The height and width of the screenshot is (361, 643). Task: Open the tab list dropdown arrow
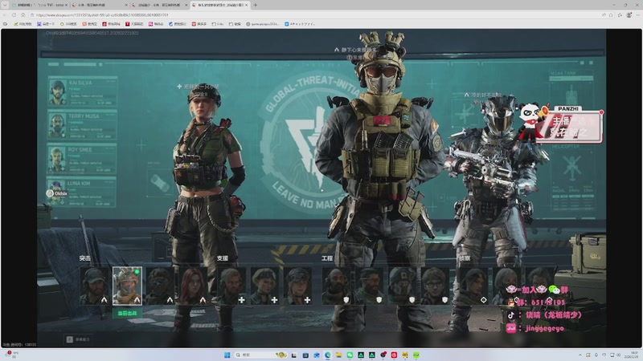tap(5, 5)
